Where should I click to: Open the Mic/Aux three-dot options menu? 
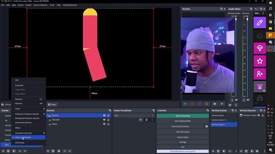click(x=244, y=100)
